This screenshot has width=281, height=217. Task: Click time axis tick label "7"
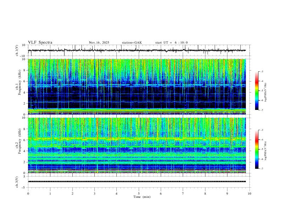point(183,194)
